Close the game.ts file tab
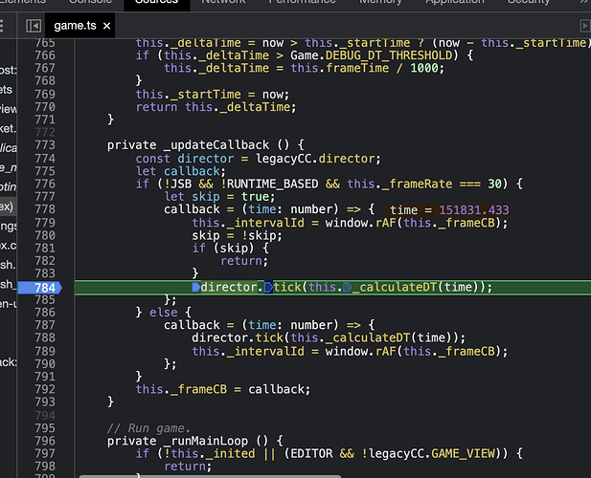This screenshot has width=591, height=478. coord(106,26)
